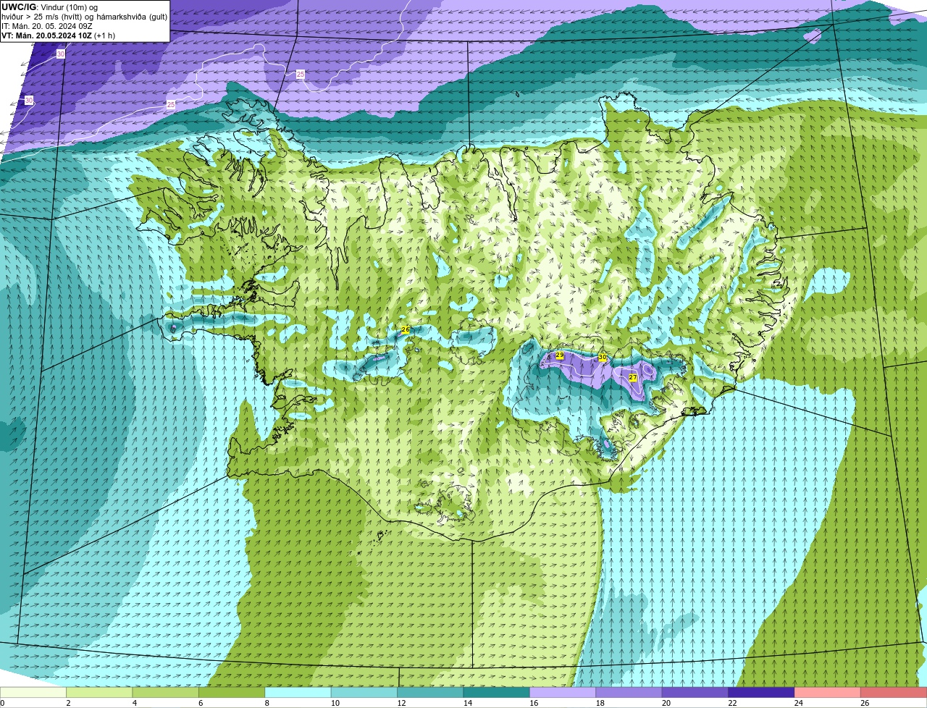Pick the 20–22 m/s violet legend swatch
Image resolution: width=927 pixels, height=708 pixels.
(x=695, y=692)
